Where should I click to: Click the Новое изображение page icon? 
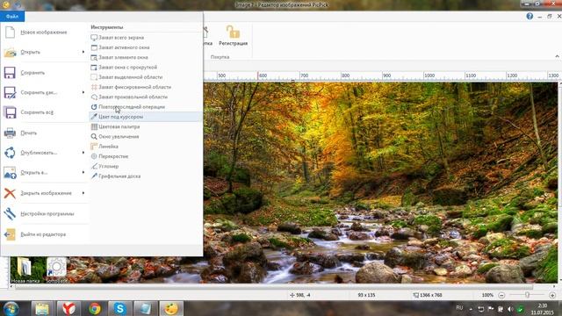[x=10, y=32]
